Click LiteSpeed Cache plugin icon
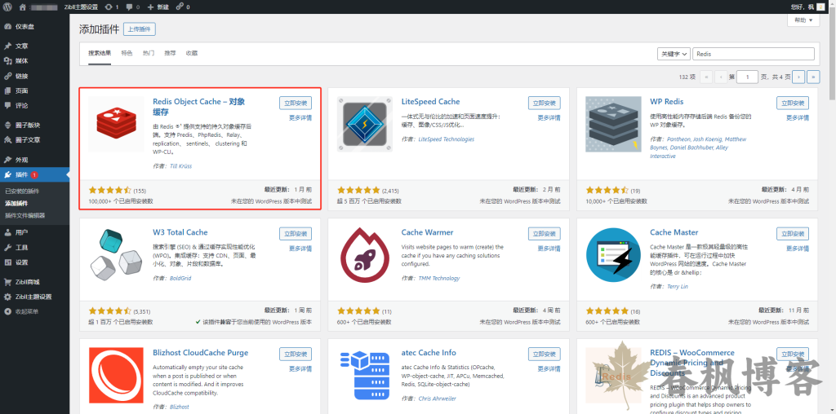This screenshot has height=414, width=836. (x=365, y=124)
